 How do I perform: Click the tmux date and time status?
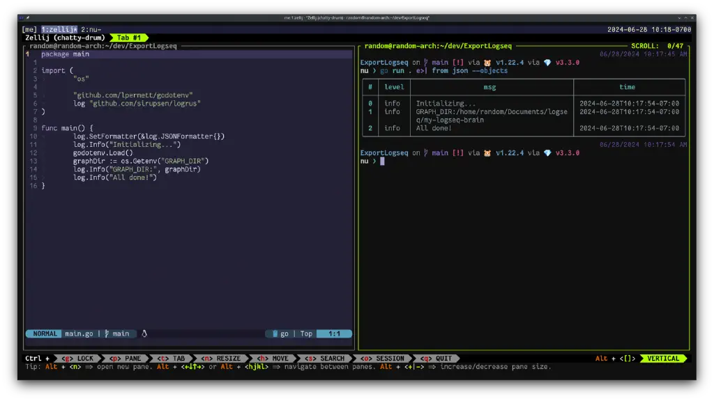[x=649, y=29]
